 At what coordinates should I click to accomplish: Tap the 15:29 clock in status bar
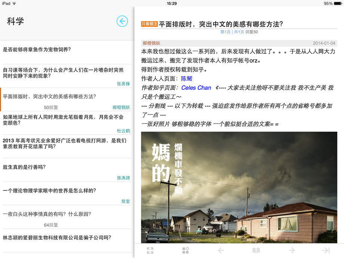[x=172, y=3]
